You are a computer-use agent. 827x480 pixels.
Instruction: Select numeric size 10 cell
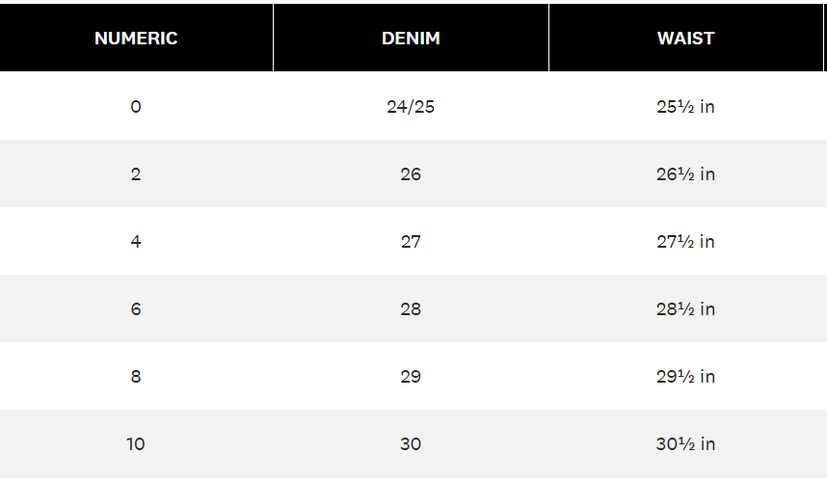click(136, 444)
